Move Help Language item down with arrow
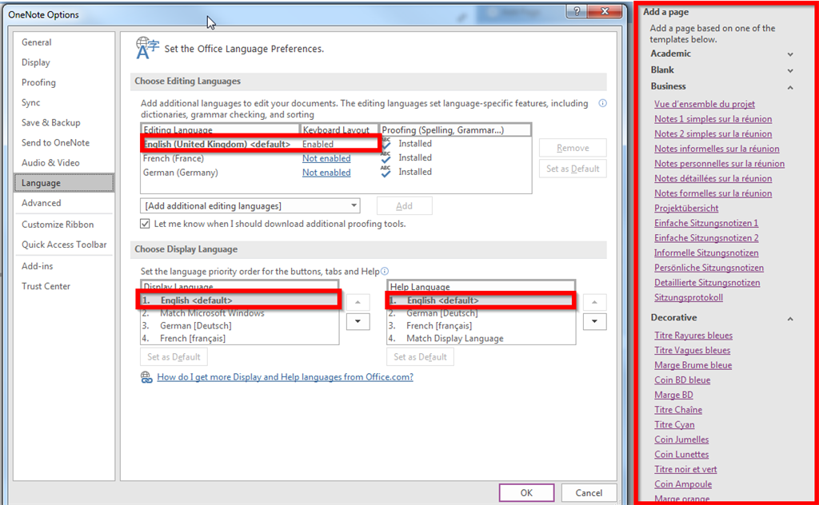 [x=594, y=321]
